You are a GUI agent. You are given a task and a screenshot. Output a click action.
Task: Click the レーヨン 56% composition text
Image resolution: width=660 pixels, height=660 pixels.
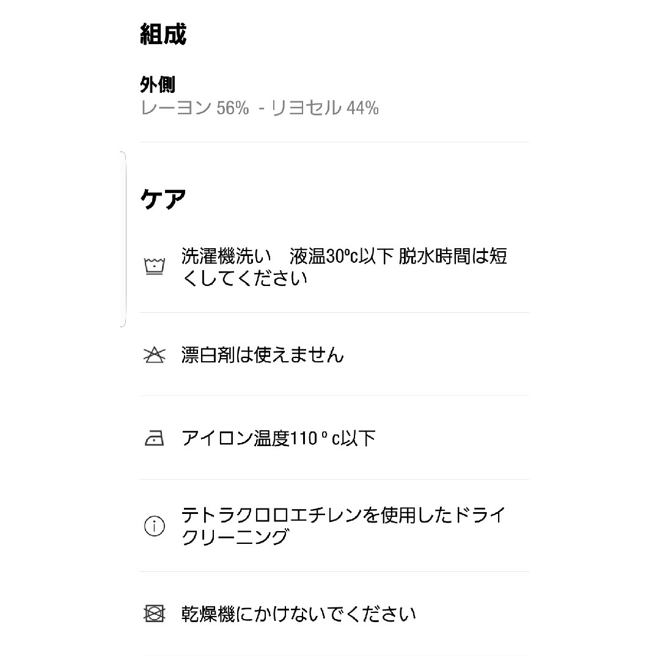[195, 108]
